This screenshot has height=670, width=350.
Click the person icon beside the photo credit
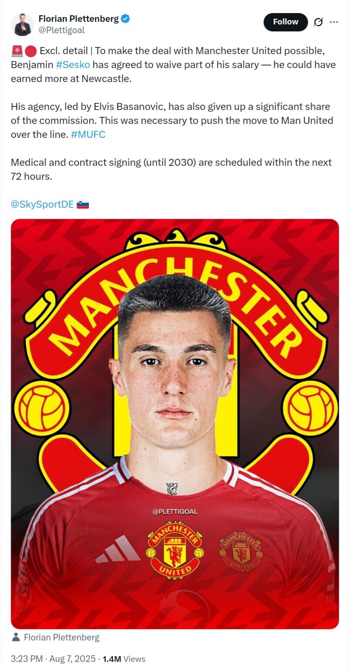point(16,637)
